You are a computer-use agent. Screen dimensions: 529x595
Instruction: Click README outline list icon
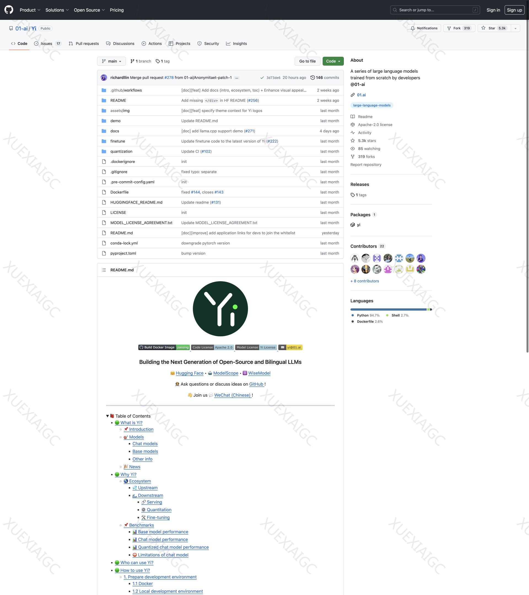(104, 270)
